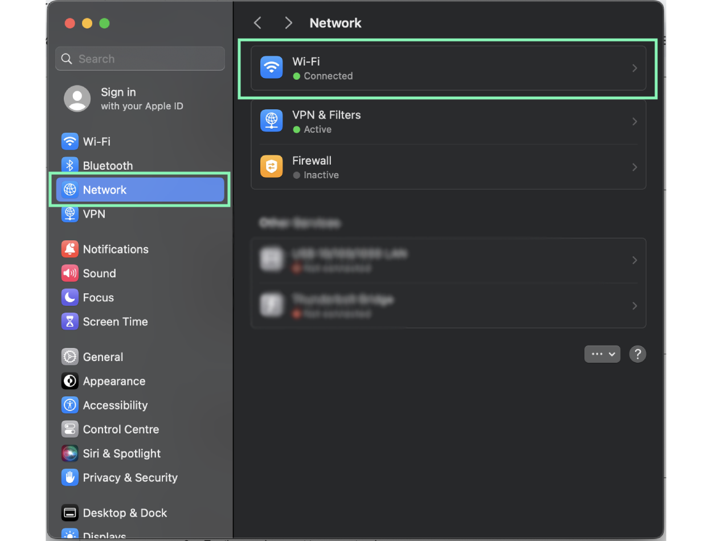Click the Notifications bell icon
Viewport: 712px width, 541px height.
point(69,249)
